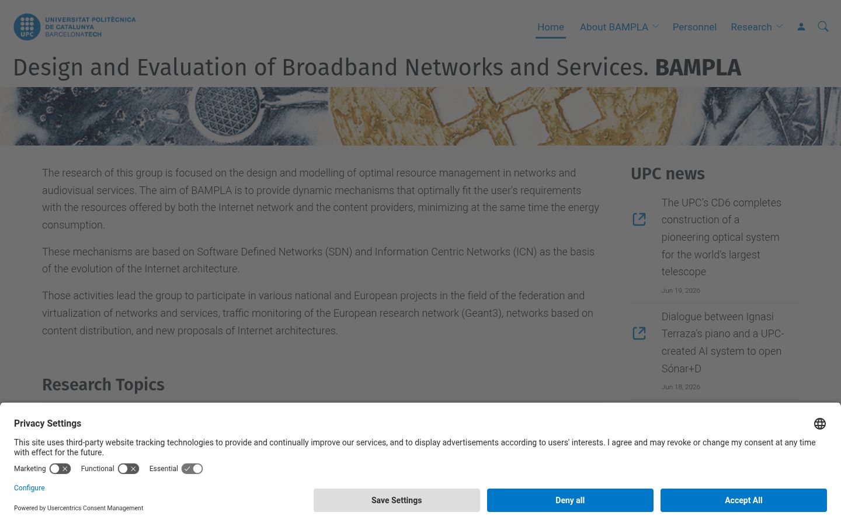Click Powered by Usercentrics Consent Management text
This screenshot has width=841, height=526.
[78, 508]
